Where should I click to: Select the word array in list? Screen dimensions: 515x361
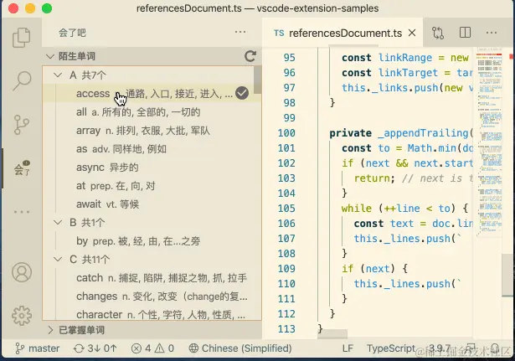152,131
